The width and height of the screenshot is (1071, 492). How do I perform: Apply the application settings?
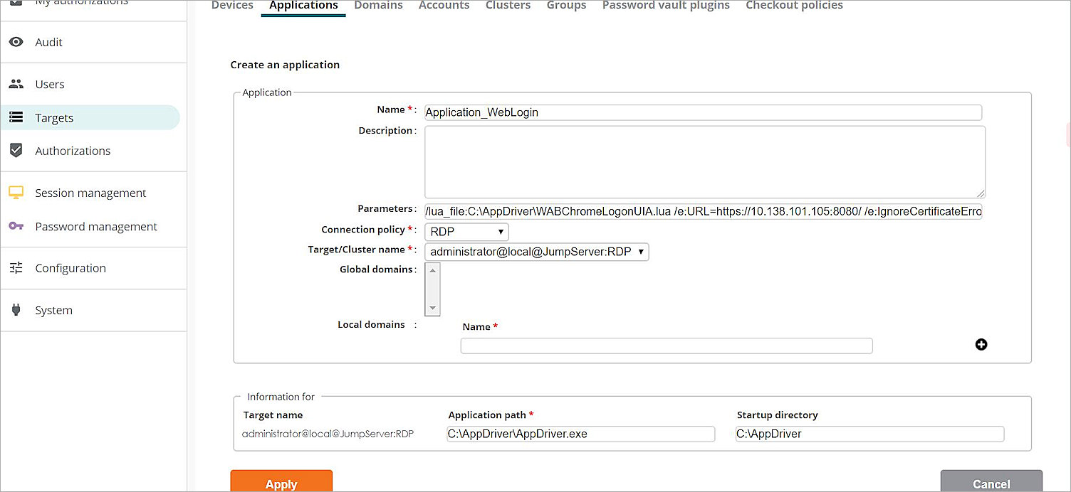coord(281,483)
